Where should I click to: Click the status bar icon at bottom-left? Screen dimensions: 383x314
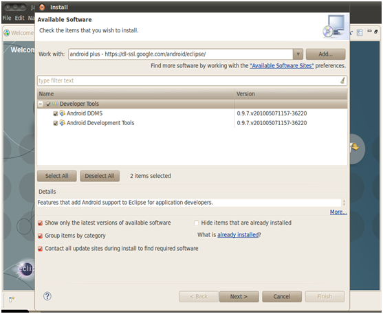pos(12,299)
